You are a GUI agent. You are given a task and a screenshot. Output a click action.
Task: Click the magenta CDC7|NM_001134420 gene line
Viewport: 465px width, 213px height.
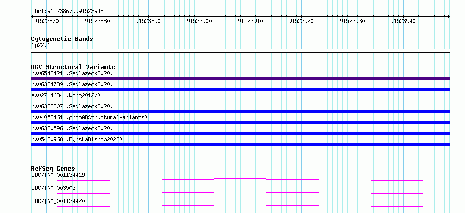pos(240,206)
